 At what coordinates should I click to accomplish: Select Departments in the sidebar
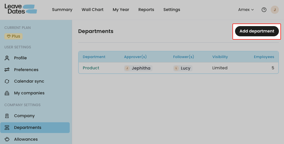[x=35, y=128]
